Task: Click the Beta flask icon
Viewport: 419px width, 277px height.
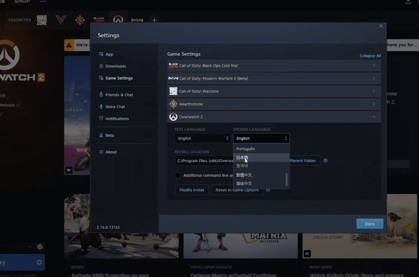Action: pos(101,135)
